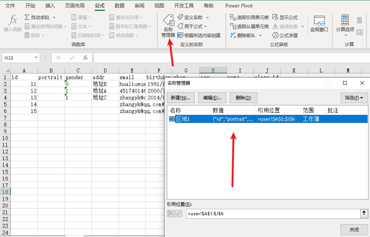Switch to the 开发工具 (Developer) tab

tap(184, 6)
